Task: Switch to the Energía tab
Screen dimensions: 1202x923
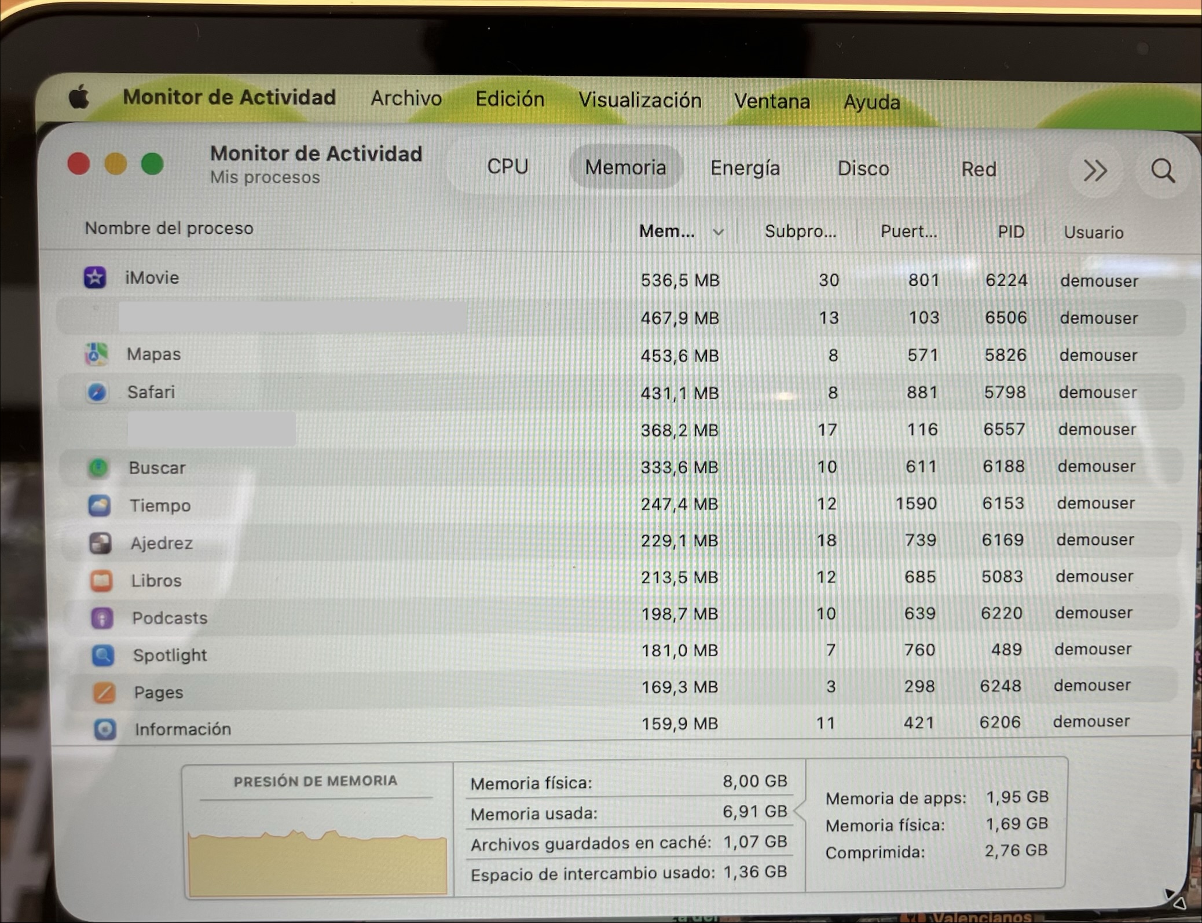Action: (x=745, y=169)
